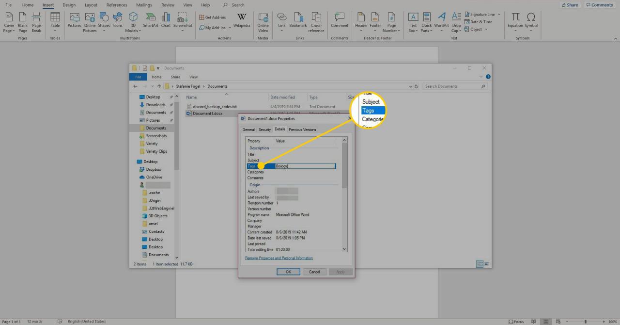Refresh the Explorer folder view
Screen dimensions: 620x325
coord(417,86)
